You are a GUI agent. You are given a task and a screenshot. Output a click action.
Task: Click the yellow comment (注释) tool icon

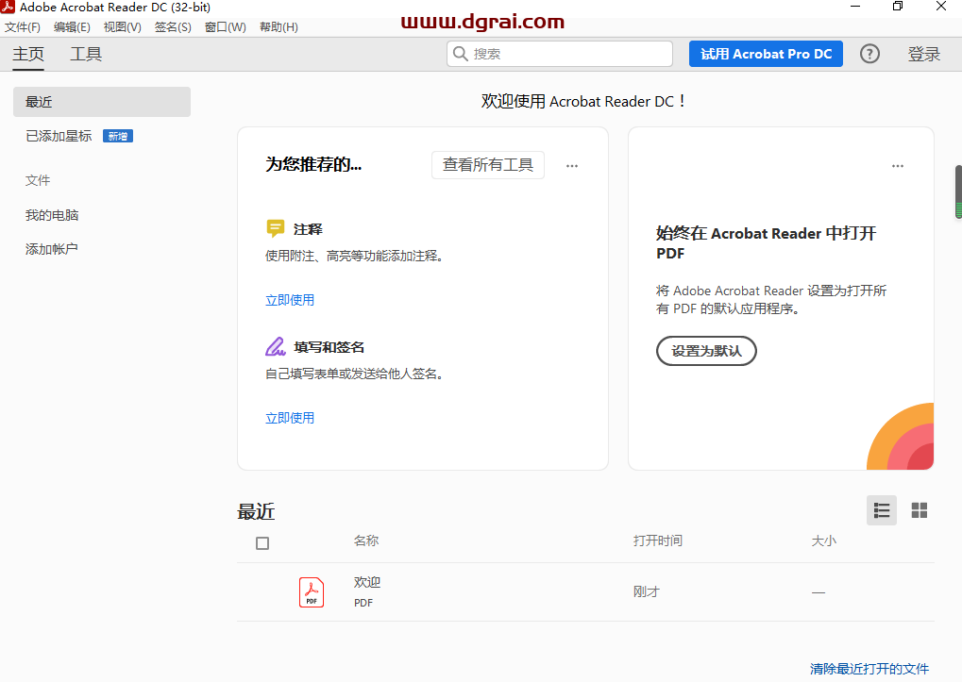[x=276, y=228]
